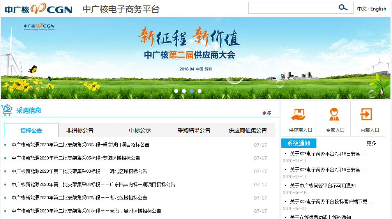
Task: Open the supplier entrance (供应商入口) icon
Action: pyautogui.click(x=298, y=114)
